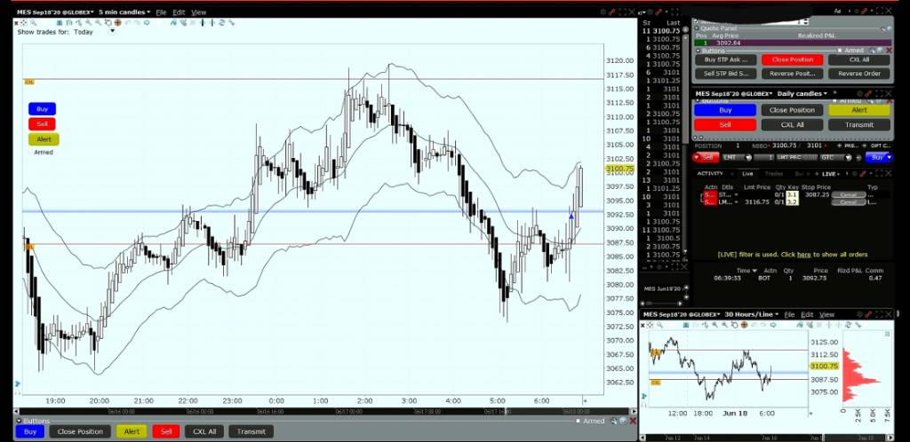Toggle Armed checkbox on bottom Buttons bar
910x442 pixels.
(x=579, y=422)
